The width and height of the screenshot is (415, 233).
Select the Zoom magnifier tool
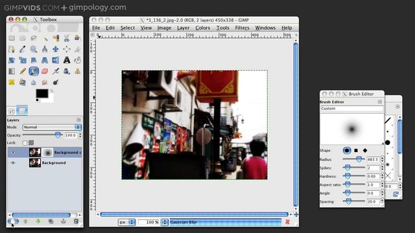(x=34, y=49)
